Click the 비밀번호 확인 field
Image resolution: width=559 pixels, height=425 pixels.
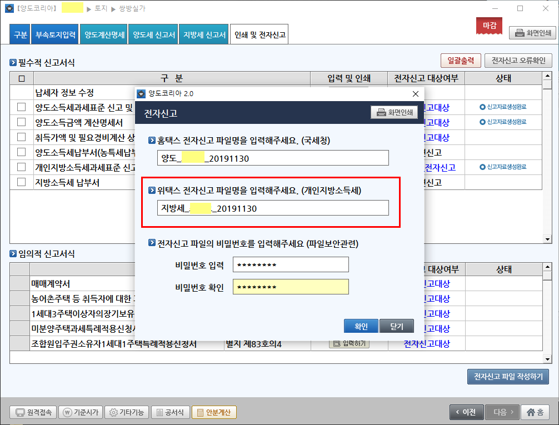(291, 287)
